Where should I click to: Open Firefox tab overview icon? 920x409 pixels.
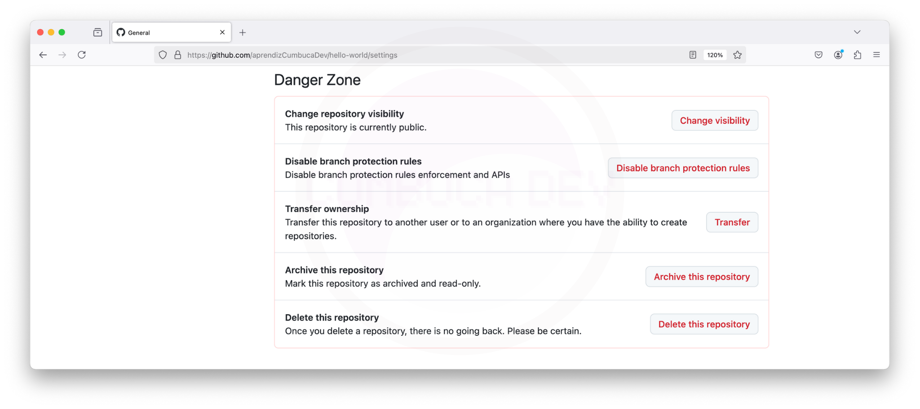(x=97, y=32)
